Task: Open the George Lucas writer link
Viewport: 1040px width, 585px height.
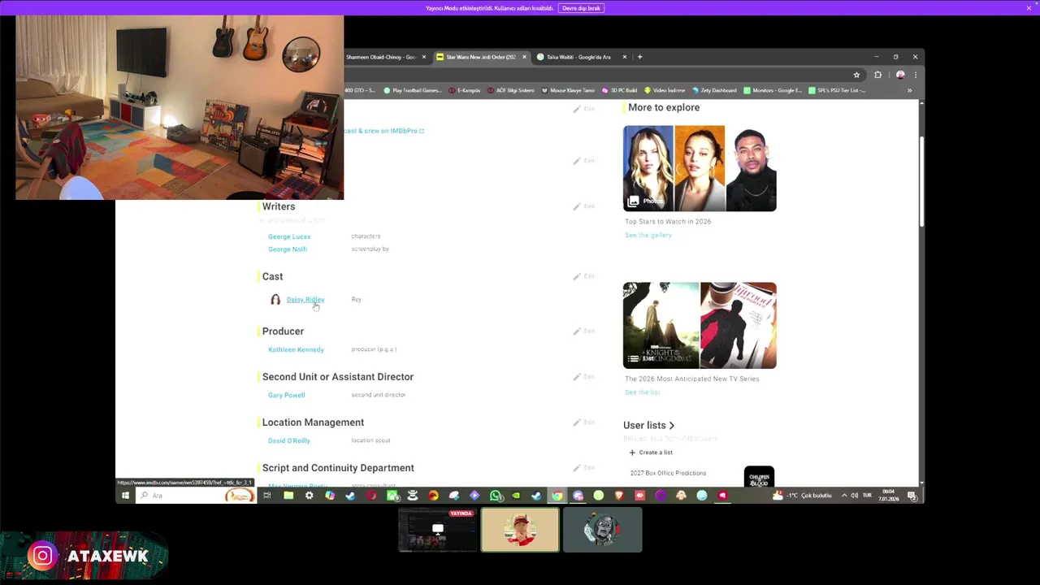Action: (289, 236)
